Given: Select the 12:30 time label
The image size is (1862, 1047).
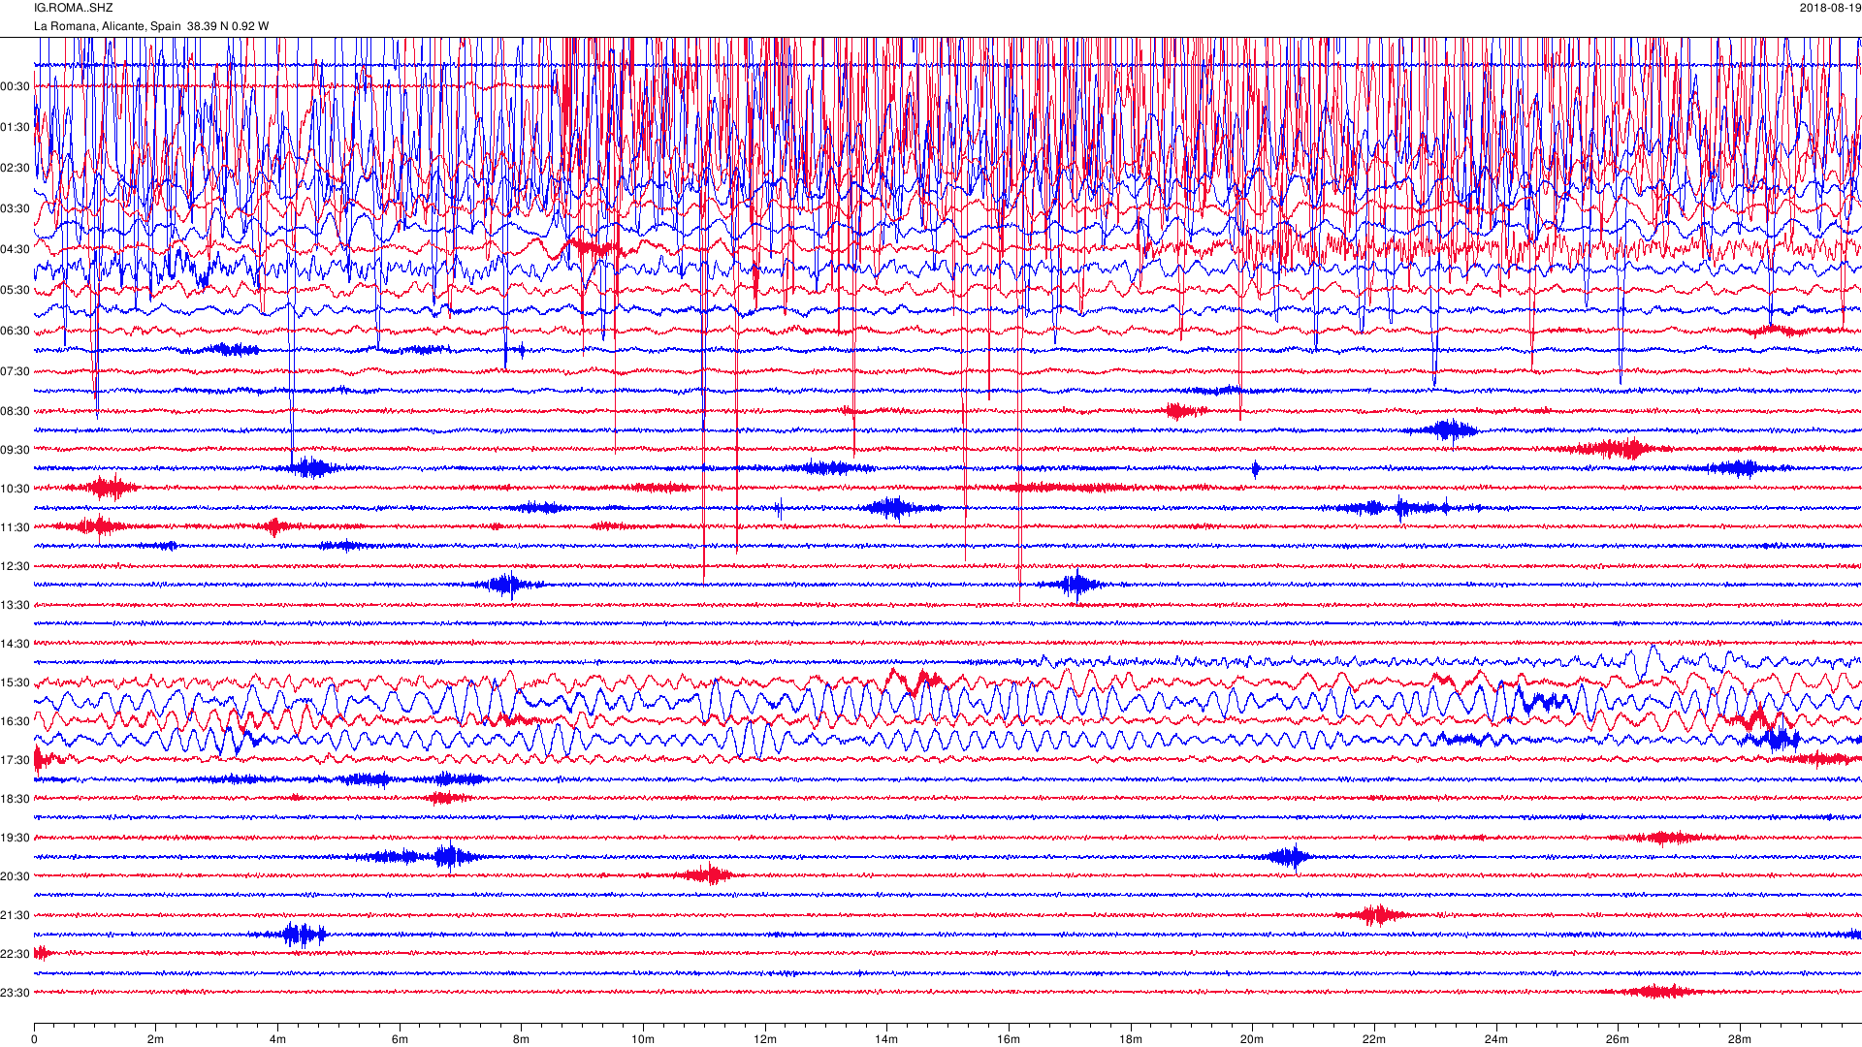Looking at the screenshot, I should tap(15, 566).
